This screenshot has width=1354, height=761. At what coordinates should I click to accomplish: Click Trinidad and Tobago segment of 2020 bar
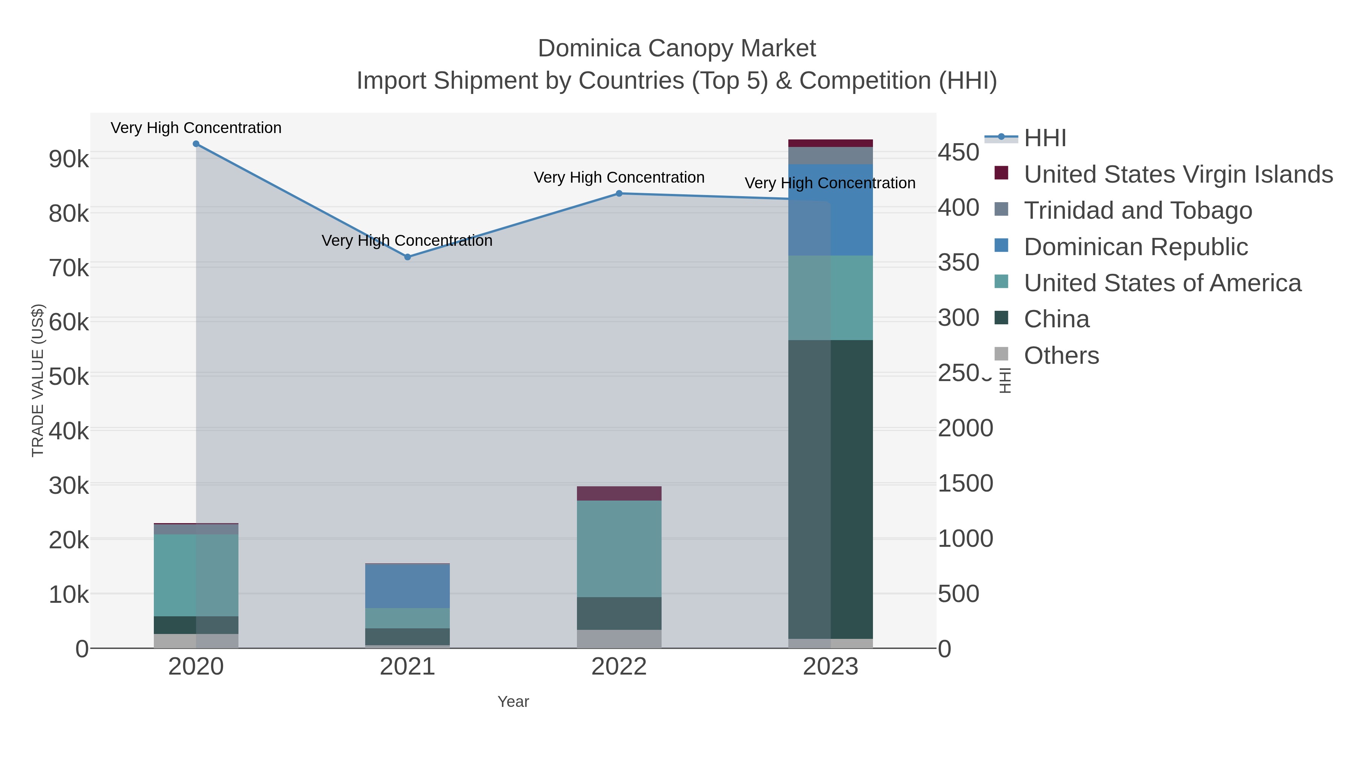(196, 530)
